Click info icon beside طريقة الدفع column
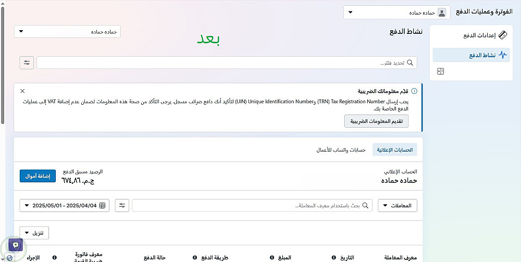Viewport: 521px width, 262px height. pos(195,258)
